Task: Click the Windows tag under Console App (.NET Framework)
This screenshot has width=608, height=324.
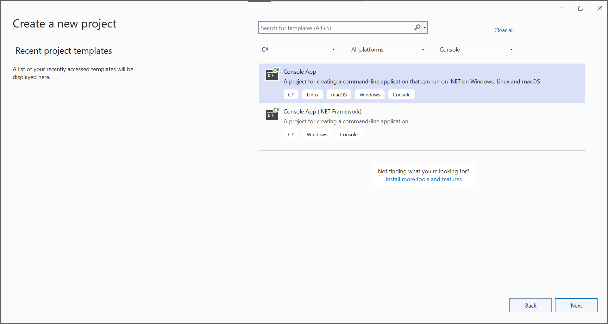Action: point(317,134)
